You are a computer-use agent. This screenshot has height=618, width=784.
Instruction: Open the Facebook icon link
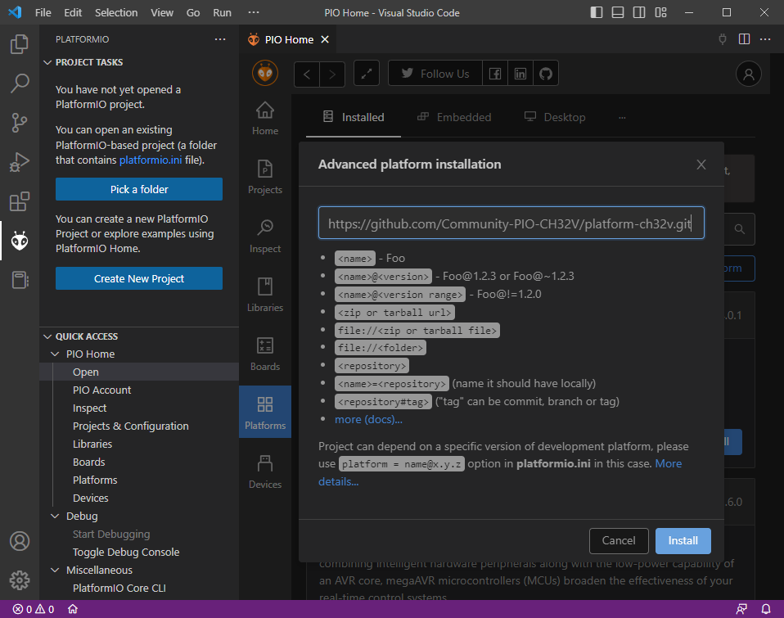[x=495, y=74]
